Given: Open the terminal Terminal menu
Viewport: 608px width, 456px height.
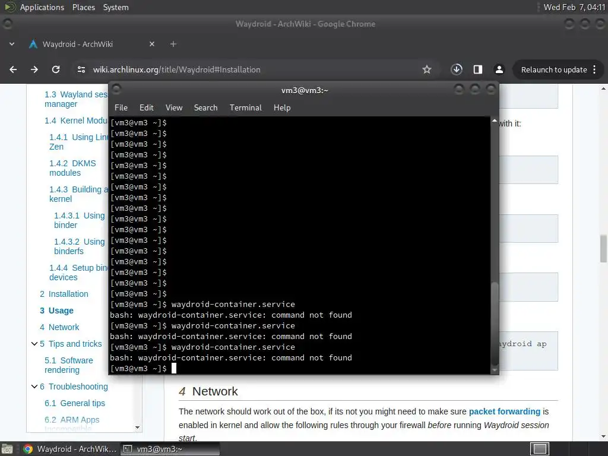Looking at the screenshot, I should [x=245, y=107].
